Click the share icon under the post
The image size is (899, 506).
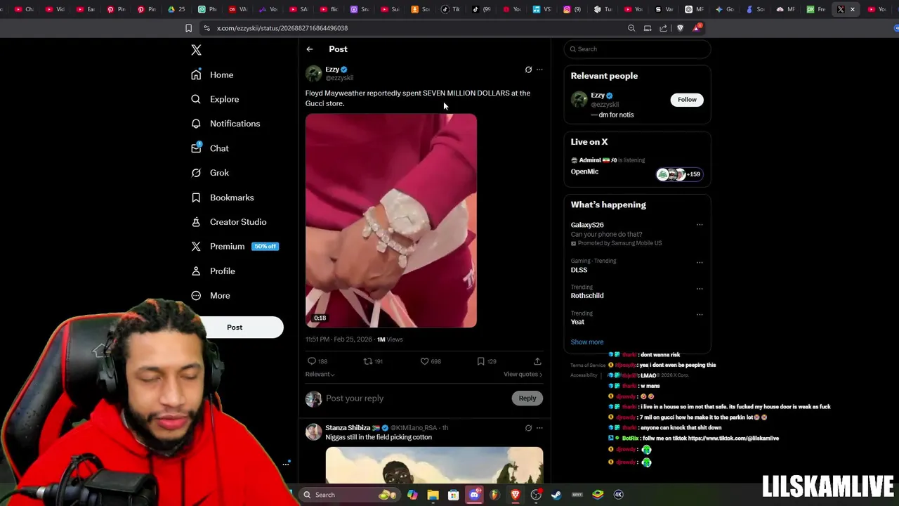coord(537,361)
